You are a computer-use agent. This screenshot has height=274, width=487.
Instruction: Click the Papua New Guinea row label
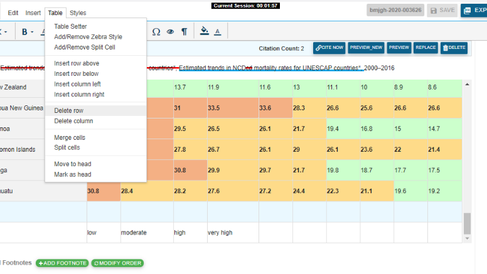tap(21, 108)
